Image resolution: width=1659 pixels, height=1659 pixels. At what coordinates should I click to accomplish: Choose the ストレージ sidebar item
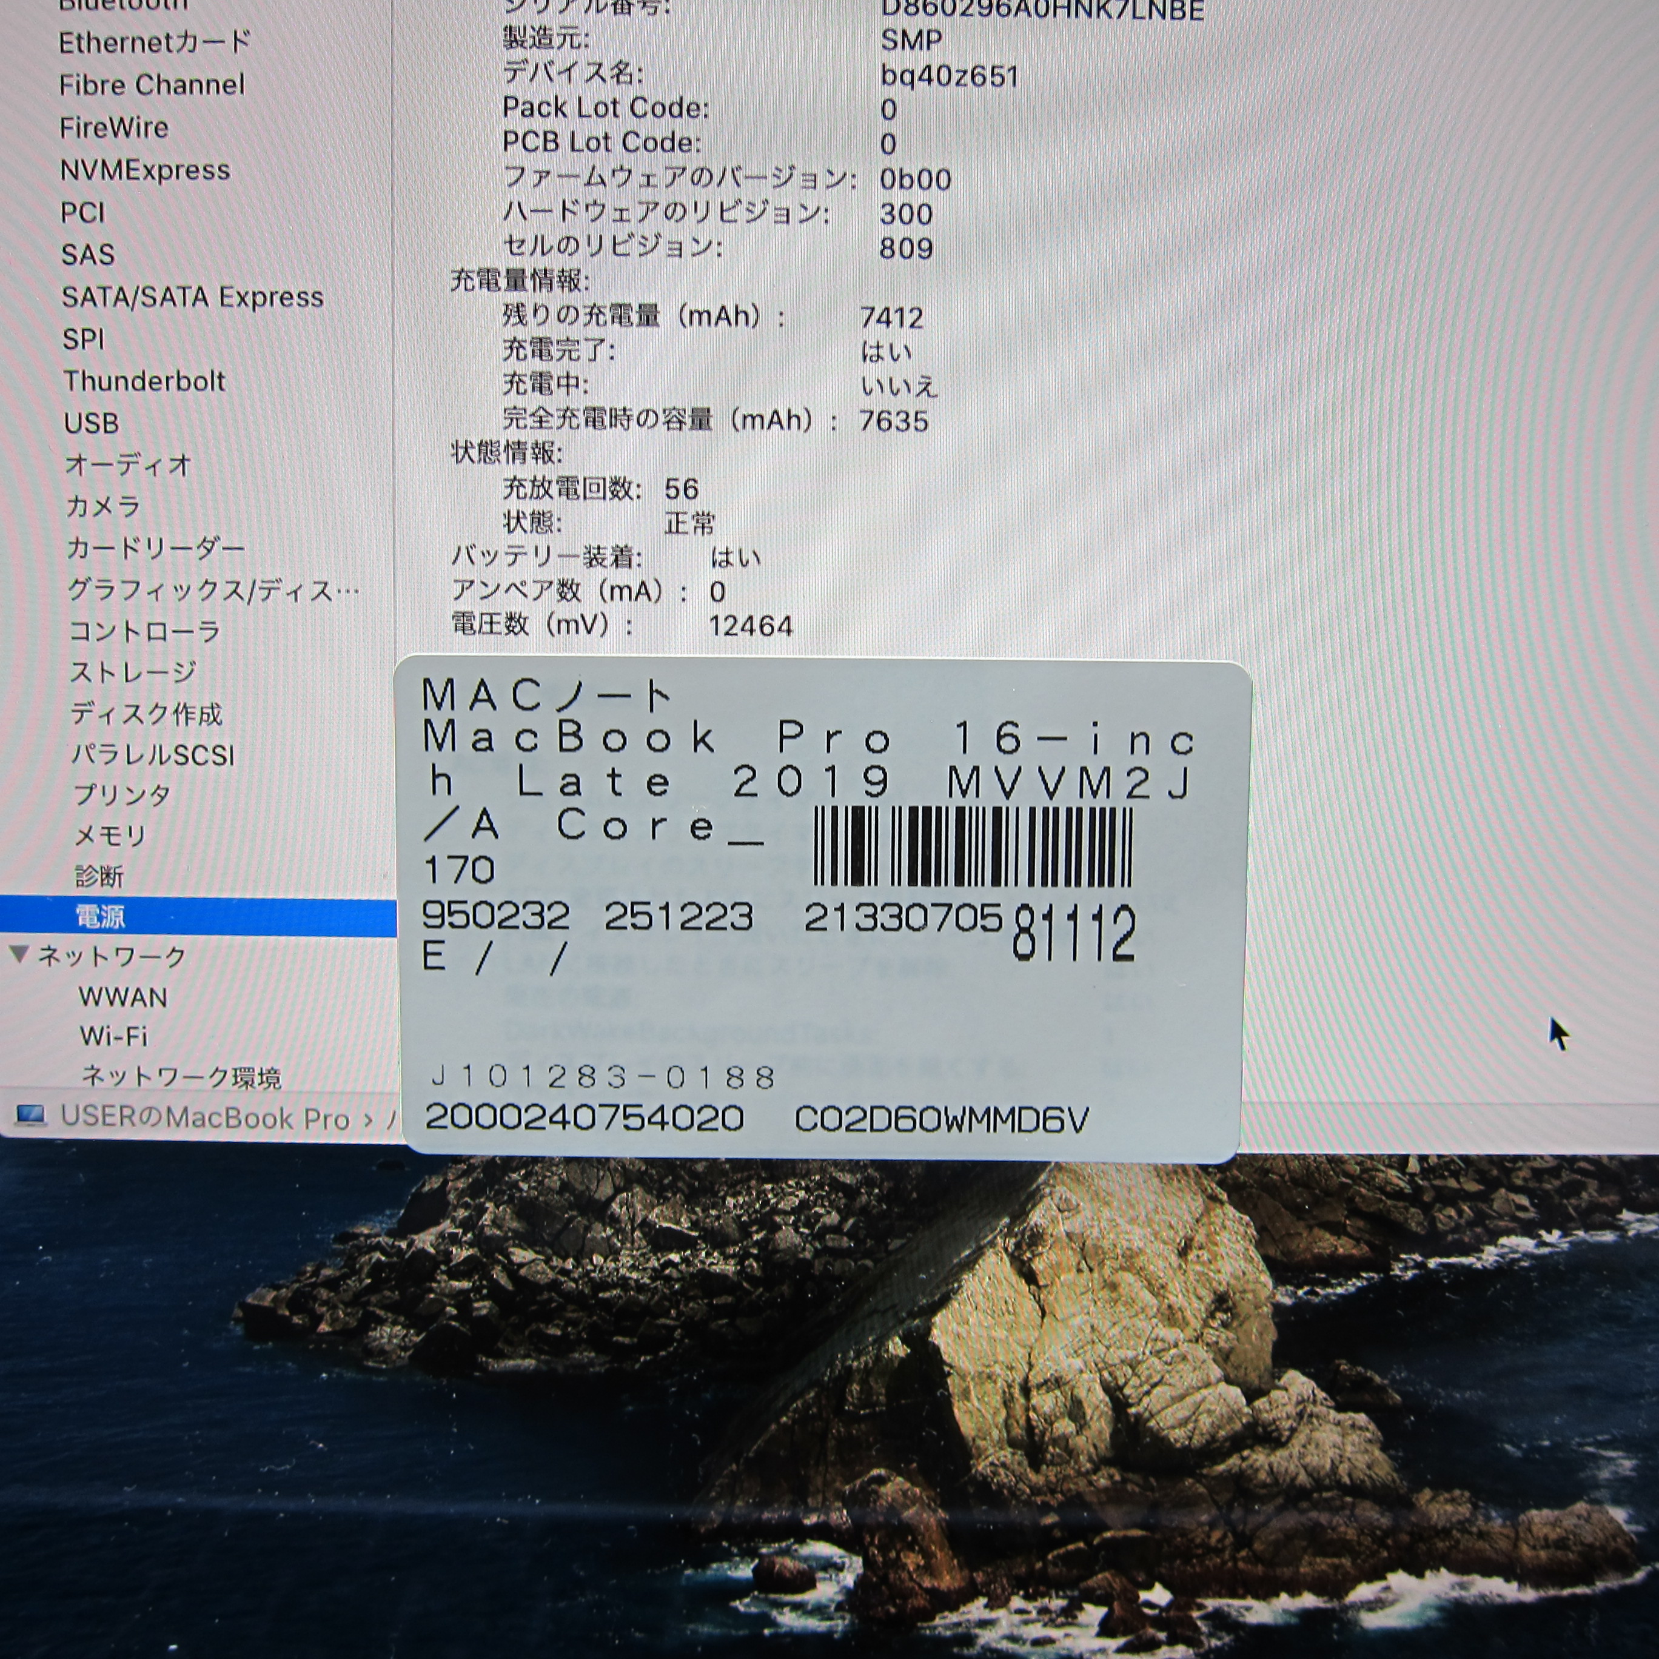[x=133, y=671]
